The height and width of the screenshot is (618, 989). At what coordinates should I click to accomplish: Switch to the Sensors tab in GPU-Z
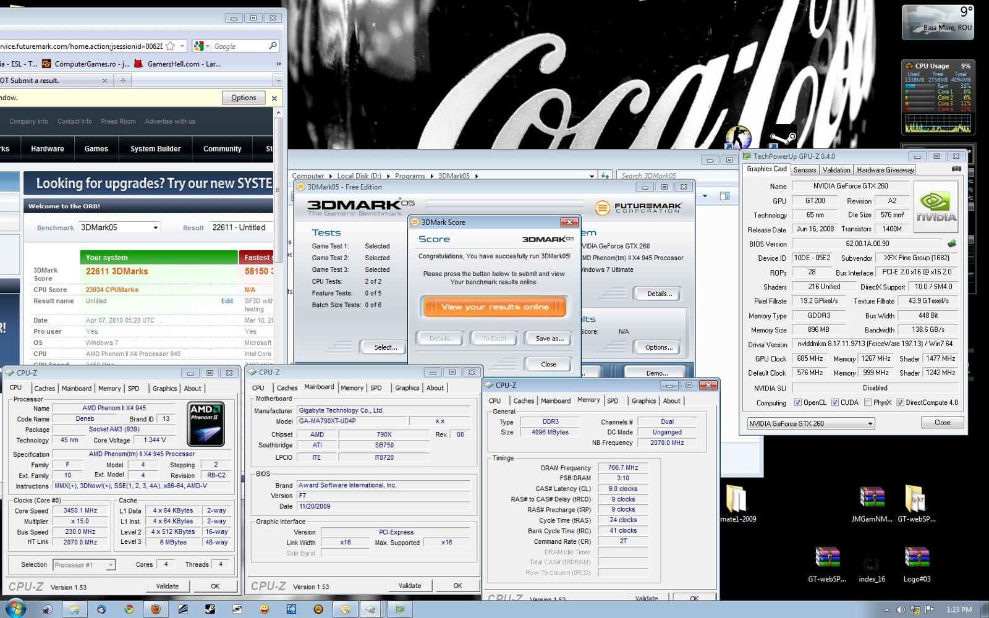[805, 170]
